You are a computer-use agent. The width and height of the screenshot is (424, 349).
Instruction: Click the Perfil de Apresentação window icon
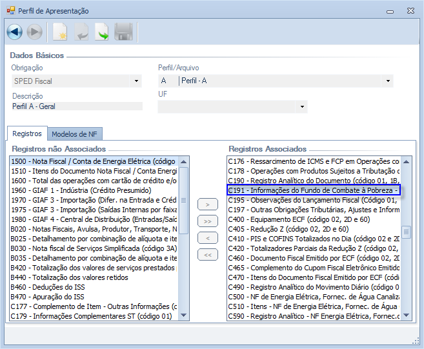click(x=10, y=11)
